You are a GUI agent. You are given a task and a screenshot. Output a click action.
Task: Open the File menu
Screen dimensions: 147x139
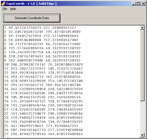click(x=5, y=9)
